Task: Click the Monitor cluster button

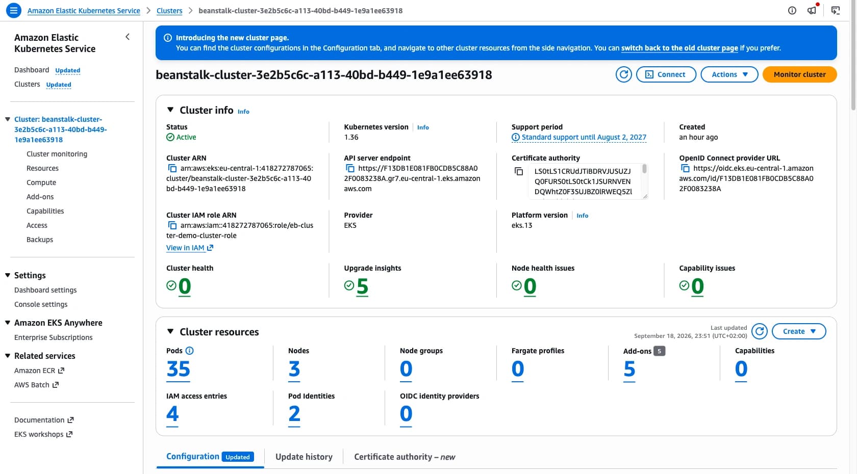Action: [x=799, y=74]
